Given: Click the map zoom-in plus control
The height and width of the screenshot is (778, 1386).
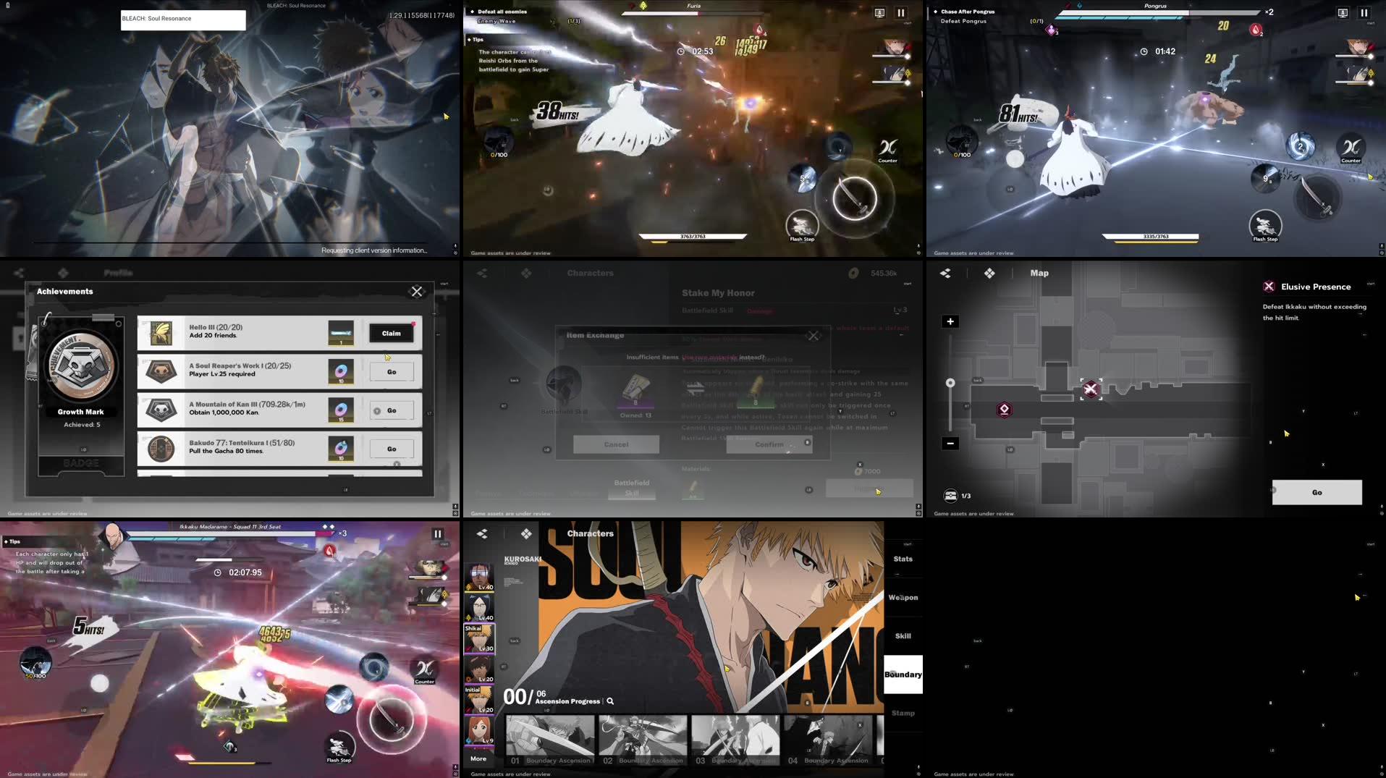Looking at the screenshot, I should [950, 321].
